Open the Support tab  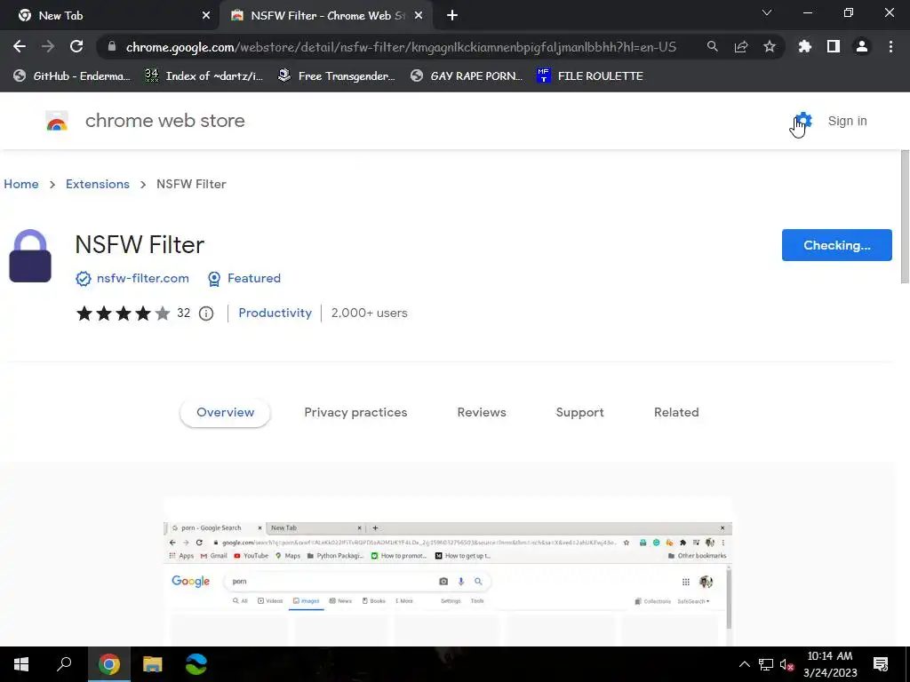[579, 412]
